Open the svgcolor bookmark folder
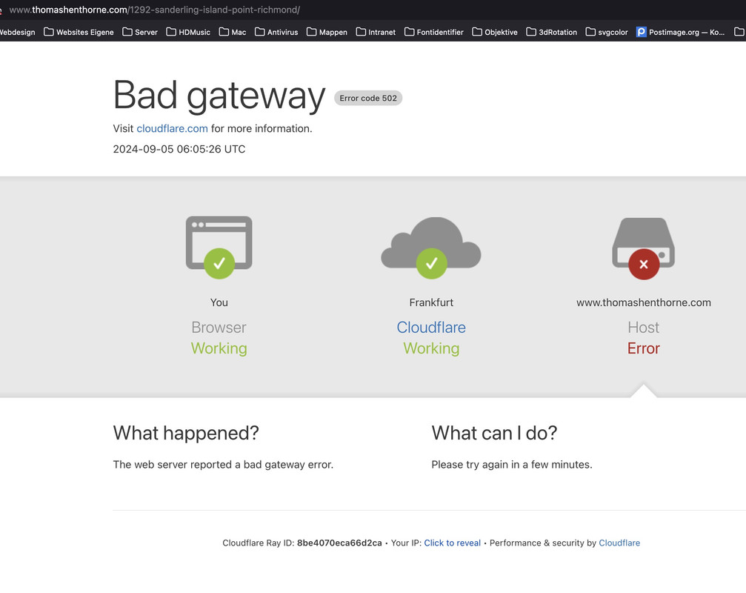 [607, 32]
